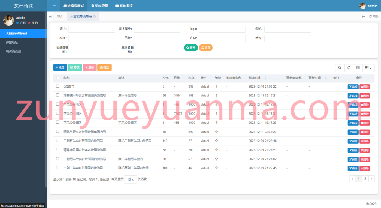
Task: Switch to the 首页 tab
Action: coord(60,16)
